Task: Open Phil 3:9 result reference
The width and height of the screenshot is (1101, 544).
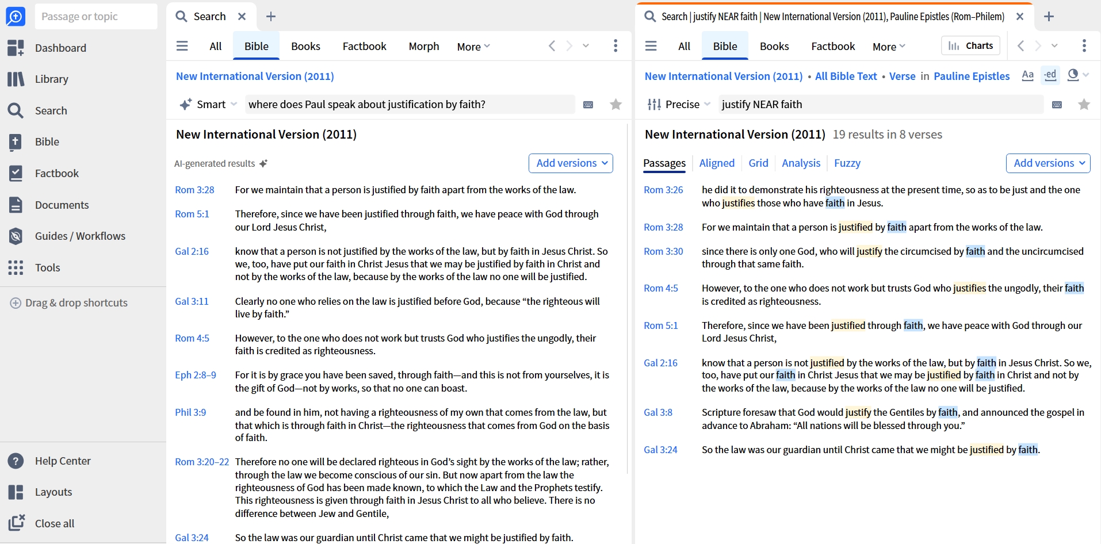Action: 190,412
